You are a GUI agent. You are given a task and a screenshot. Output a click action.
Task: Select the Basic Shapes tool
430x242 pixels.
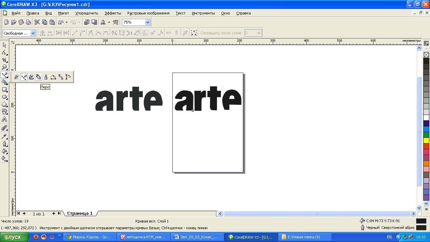tap(4, 112)
